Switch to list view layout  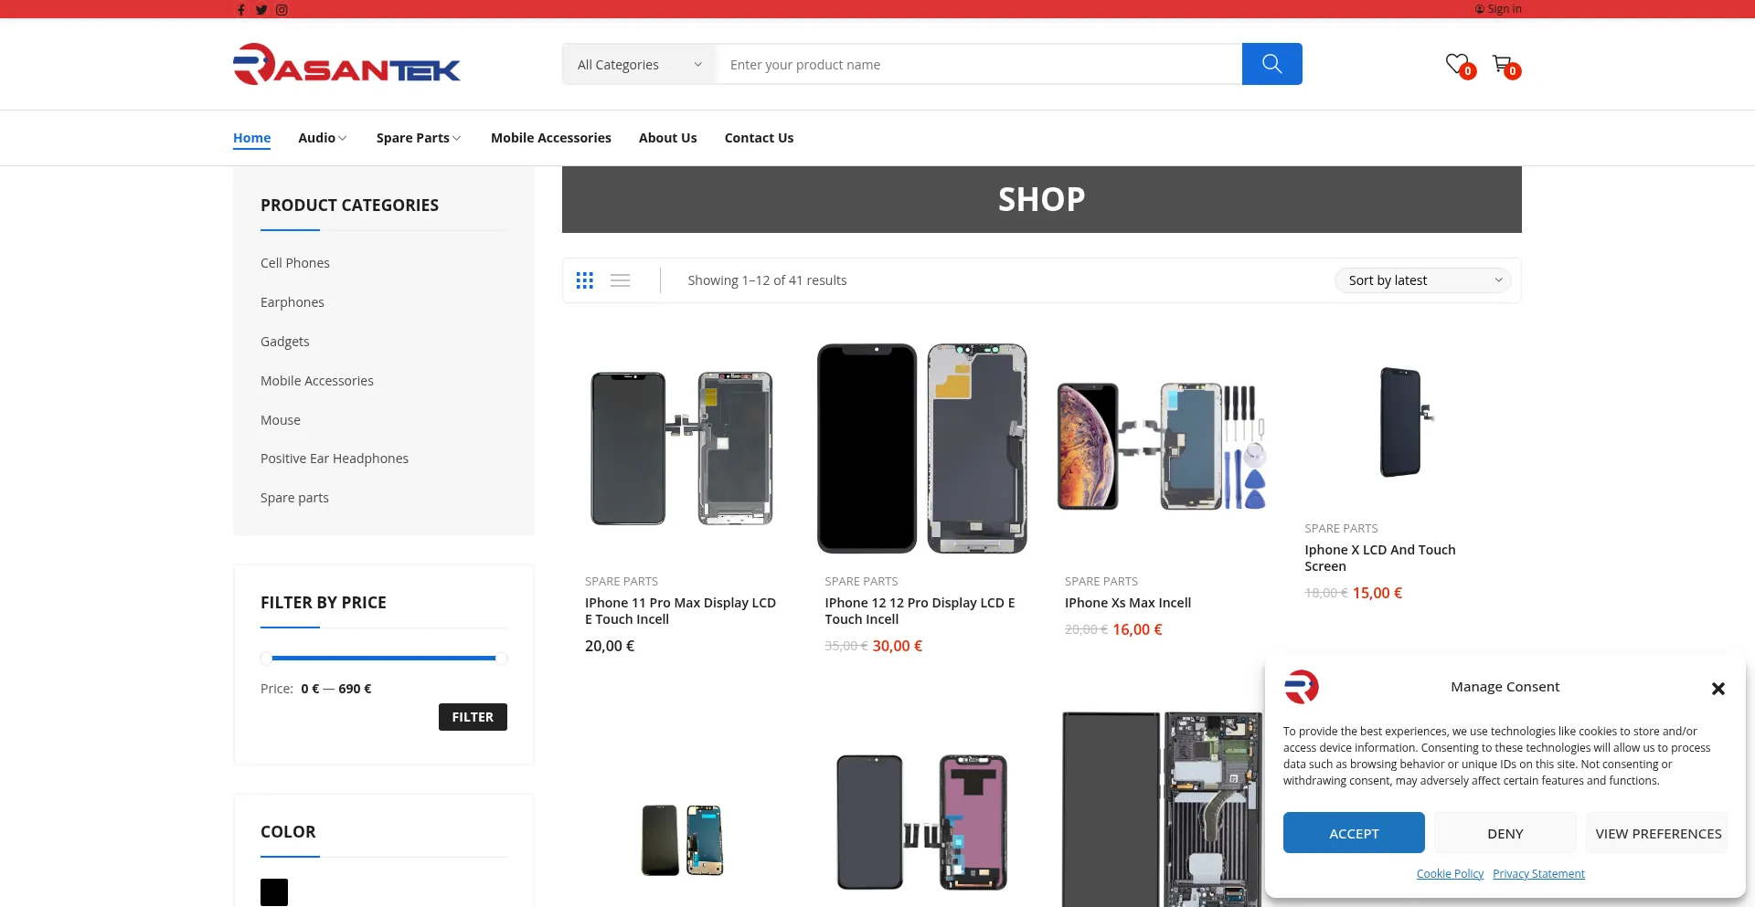[x=621, y=280]
